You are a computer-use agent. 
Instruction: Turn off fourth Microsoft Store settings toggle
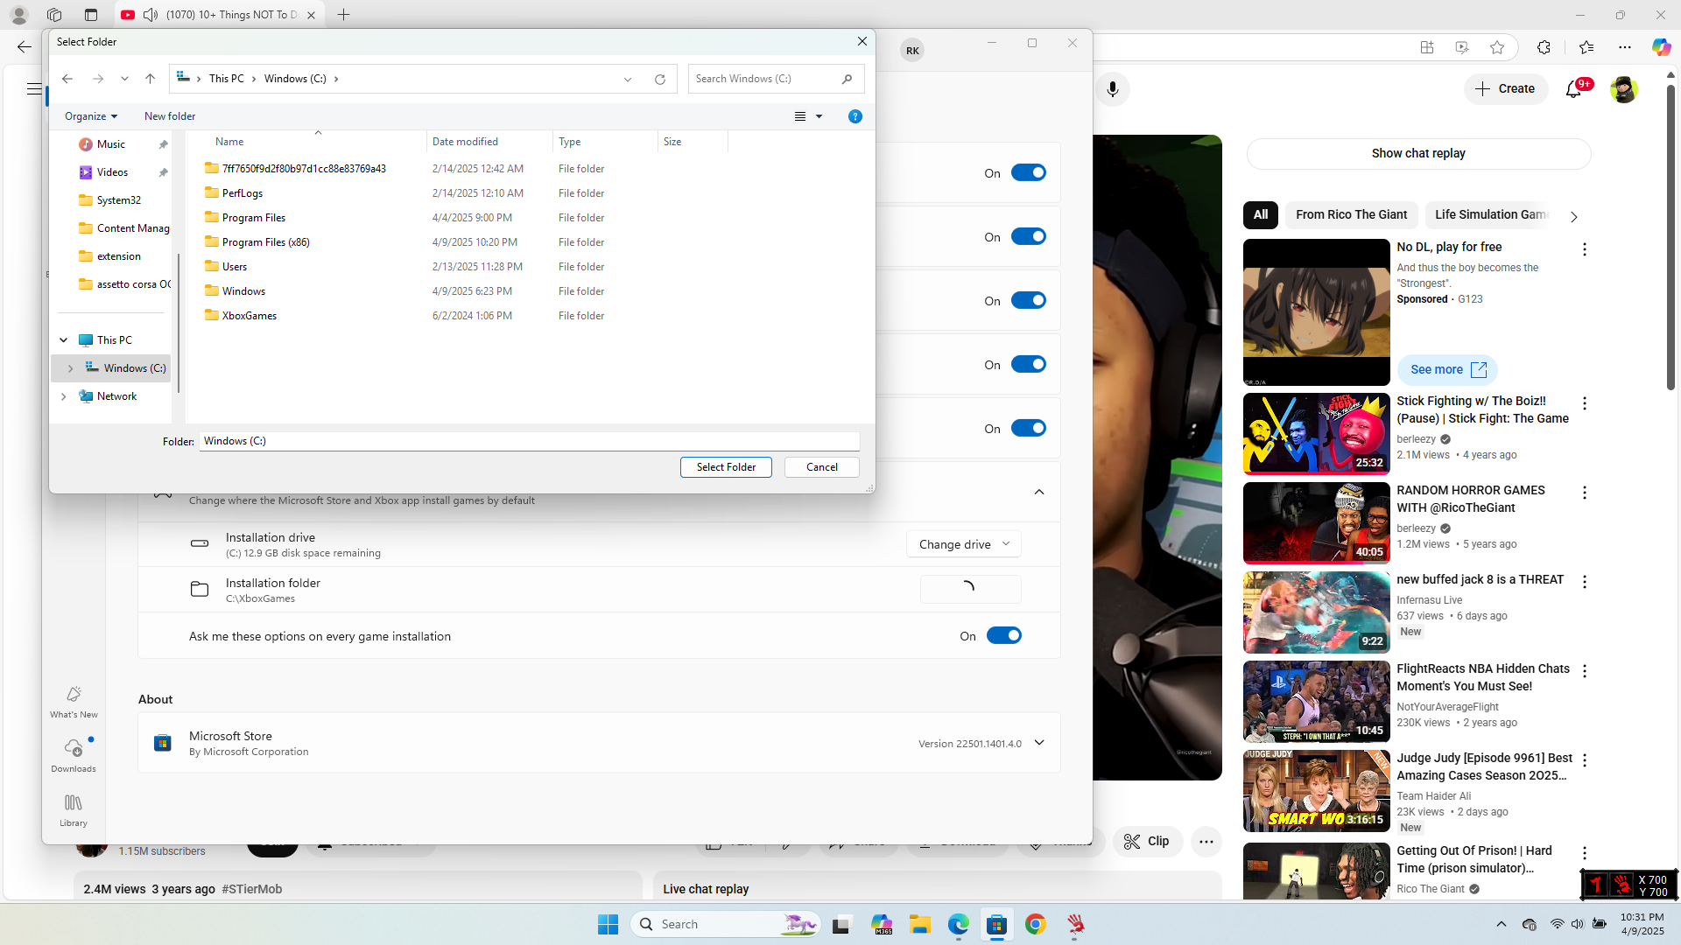click(1029, 365)
